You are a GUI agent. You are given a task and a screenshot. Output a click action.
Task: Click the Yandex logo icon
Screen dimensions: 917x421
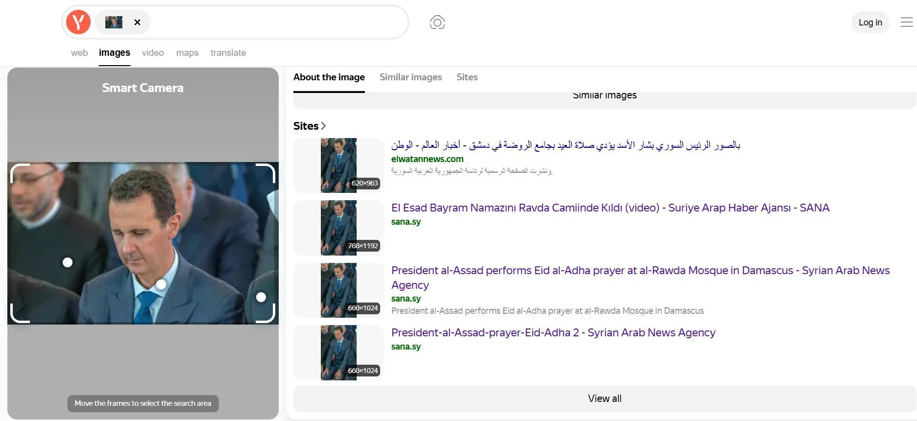coord(78,22)
